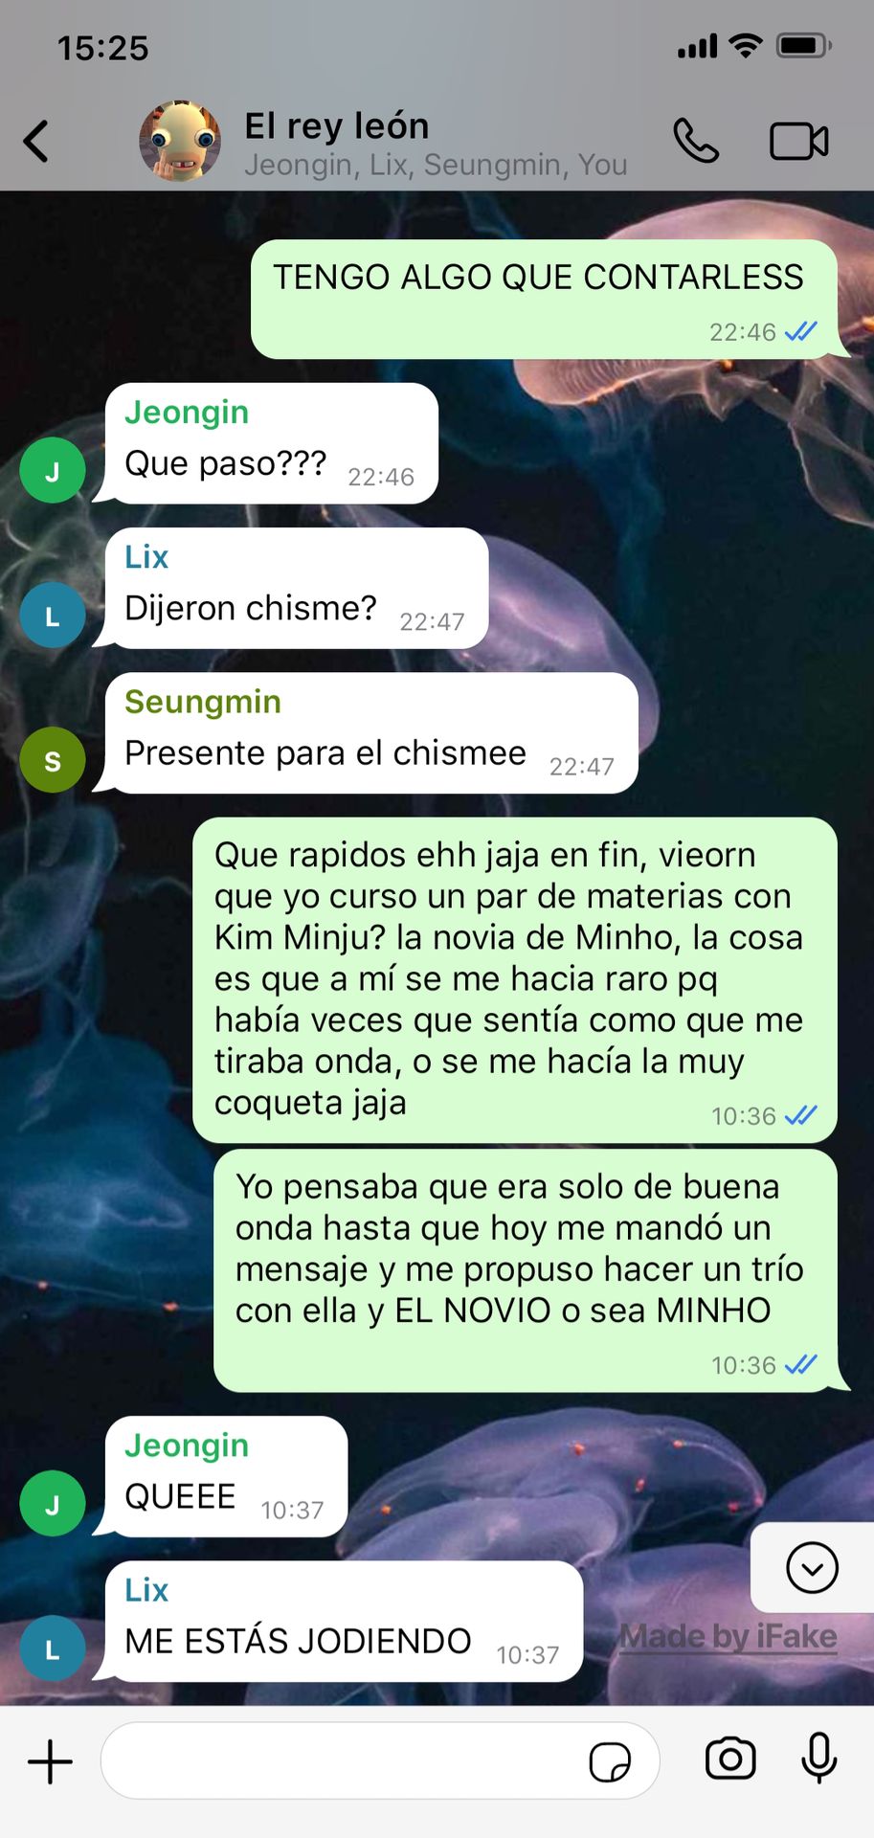Open the group avatar picture

click(180, 141)
